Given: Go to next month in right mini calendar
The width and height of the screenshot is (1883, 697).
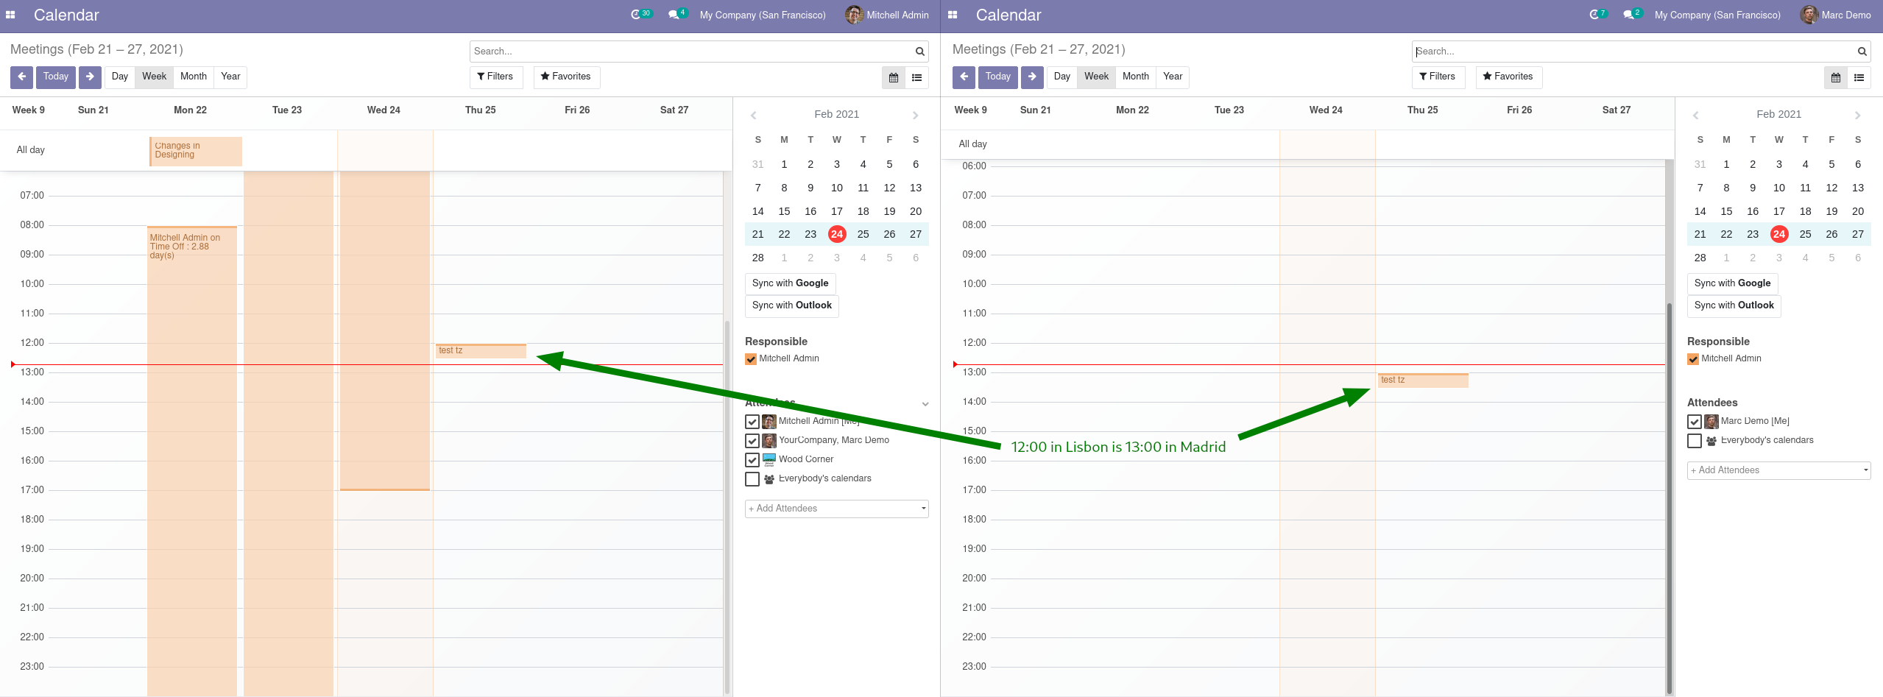Looking at the screenshot, I should 1857,115.
